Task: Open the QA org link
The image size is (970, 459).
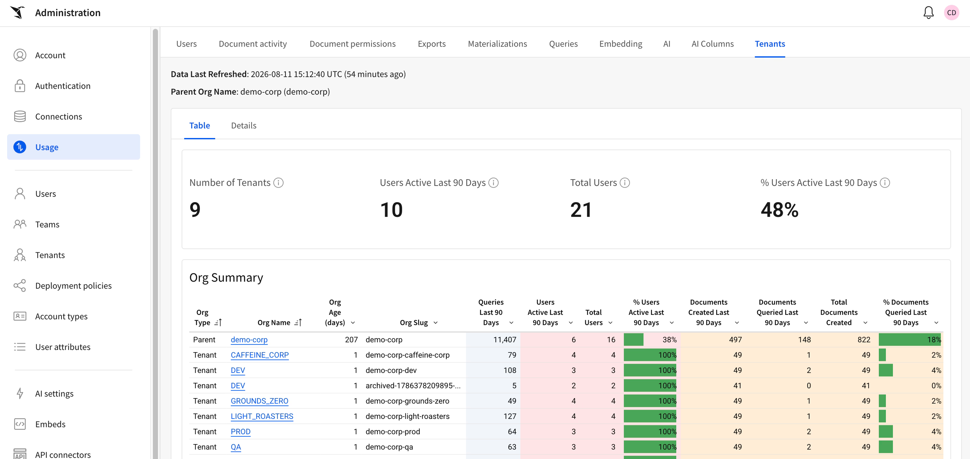Action: (236, 447)
